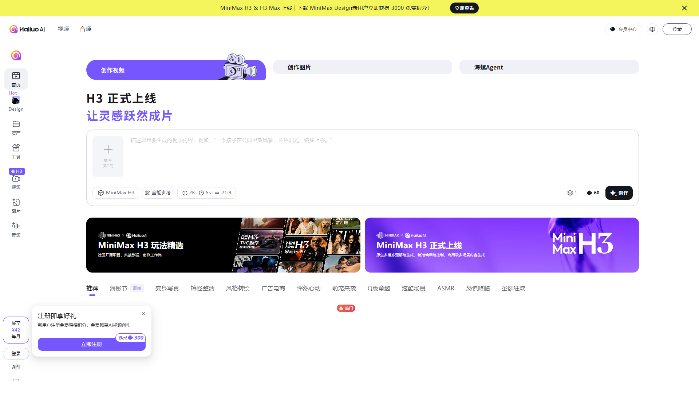Open the 21:9 aspect ratio setting
The width and height of the screenshot is (699, 393).
click(x=223, y=193)
